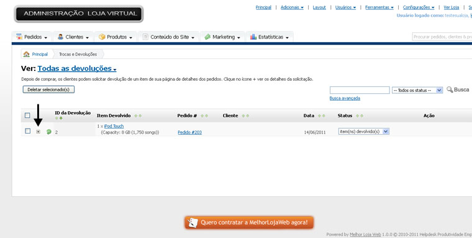
Task: Click the Capacity: 8 GB text
Action: pos(130,132)
